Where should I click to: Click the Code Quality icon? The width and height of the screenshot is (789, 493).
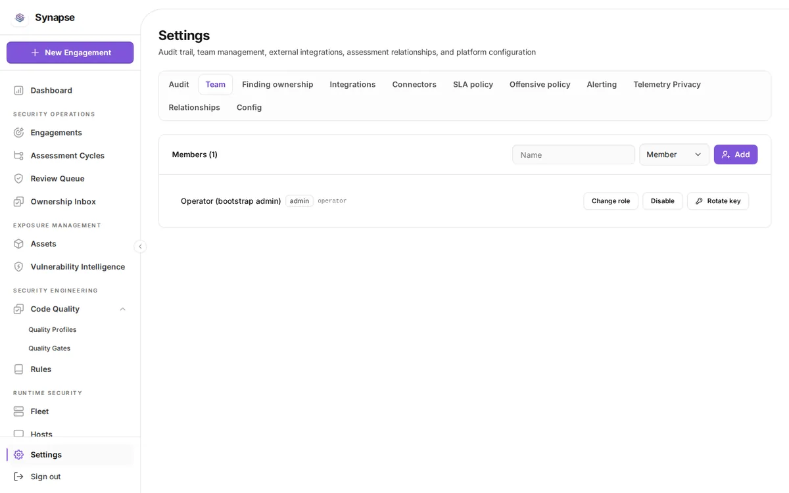tap(18, 308)
